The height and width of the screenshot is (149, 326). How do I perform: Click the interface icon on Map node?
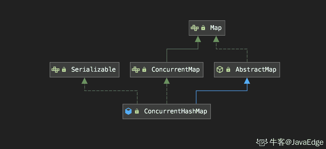point(195,28)
